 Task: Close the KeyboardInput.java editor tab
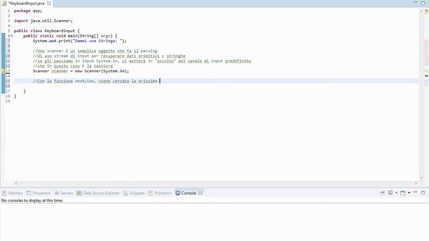click(49, 3)
